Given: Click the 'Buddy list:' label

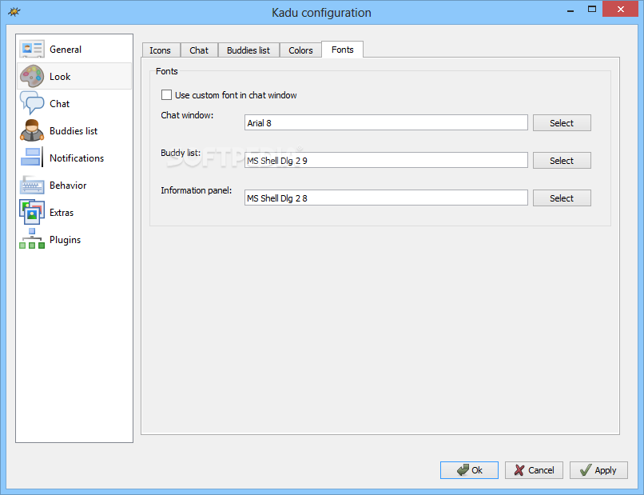Looking at the screenshot, I should 181,153.
